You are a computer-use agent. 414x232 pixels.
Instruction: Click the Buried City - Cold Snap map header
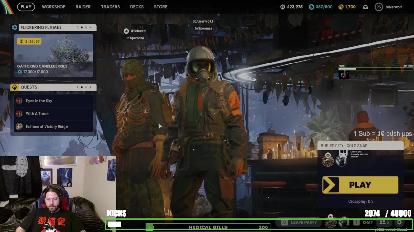[360, 146]
